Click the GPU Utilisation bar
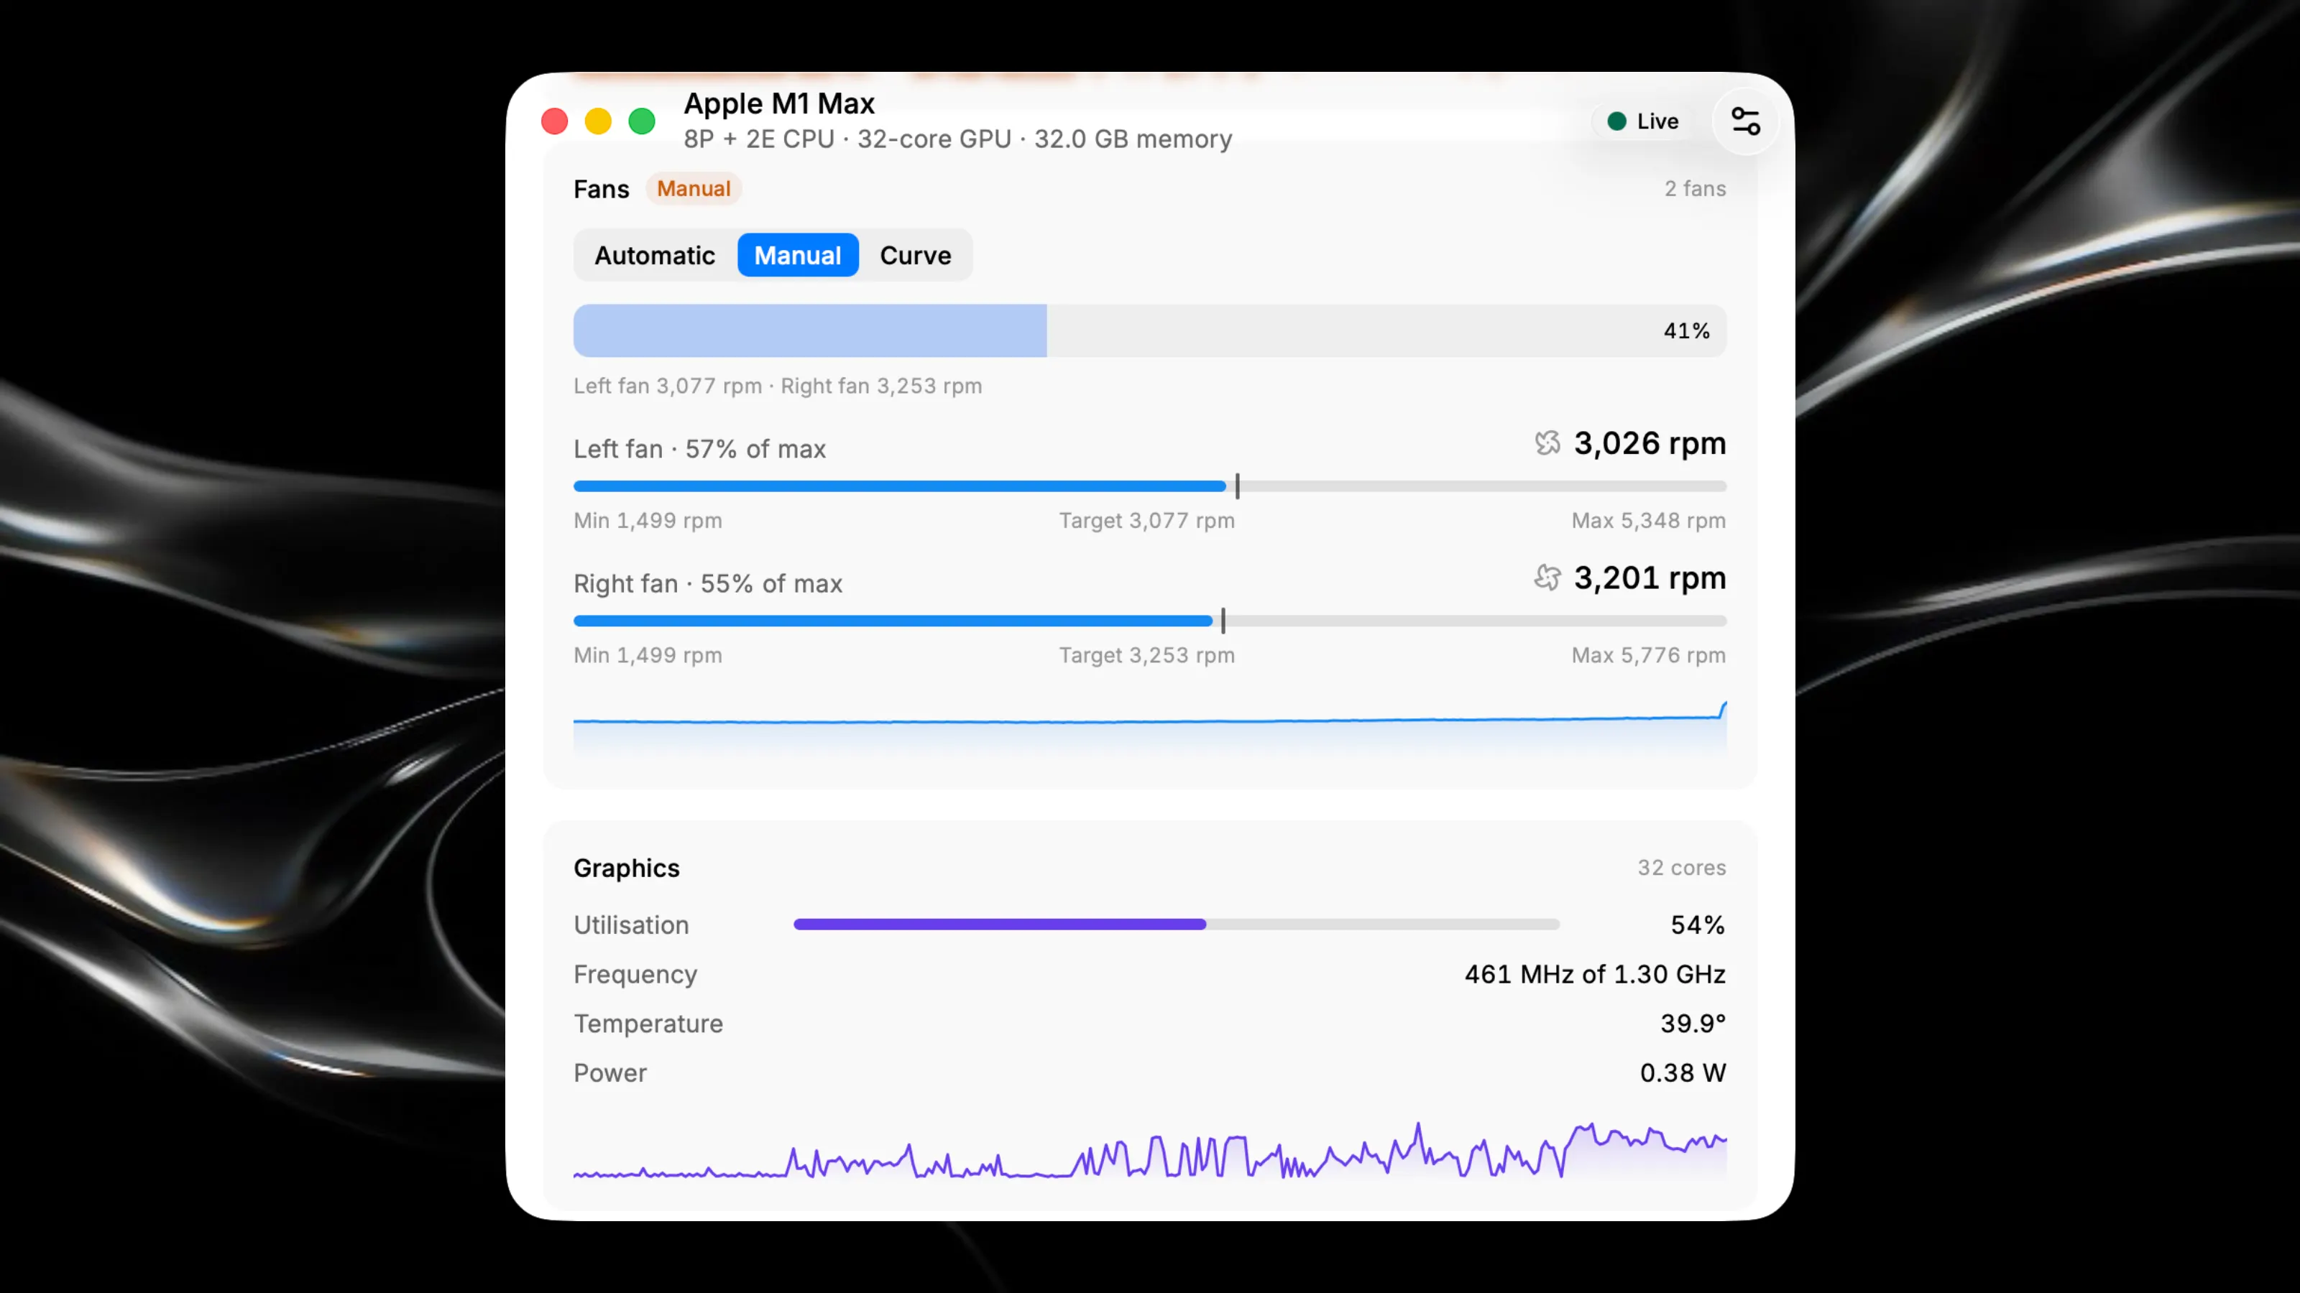This screenshot has width=2300, height=1293. pyautogui.click(x=1177, y=924)
